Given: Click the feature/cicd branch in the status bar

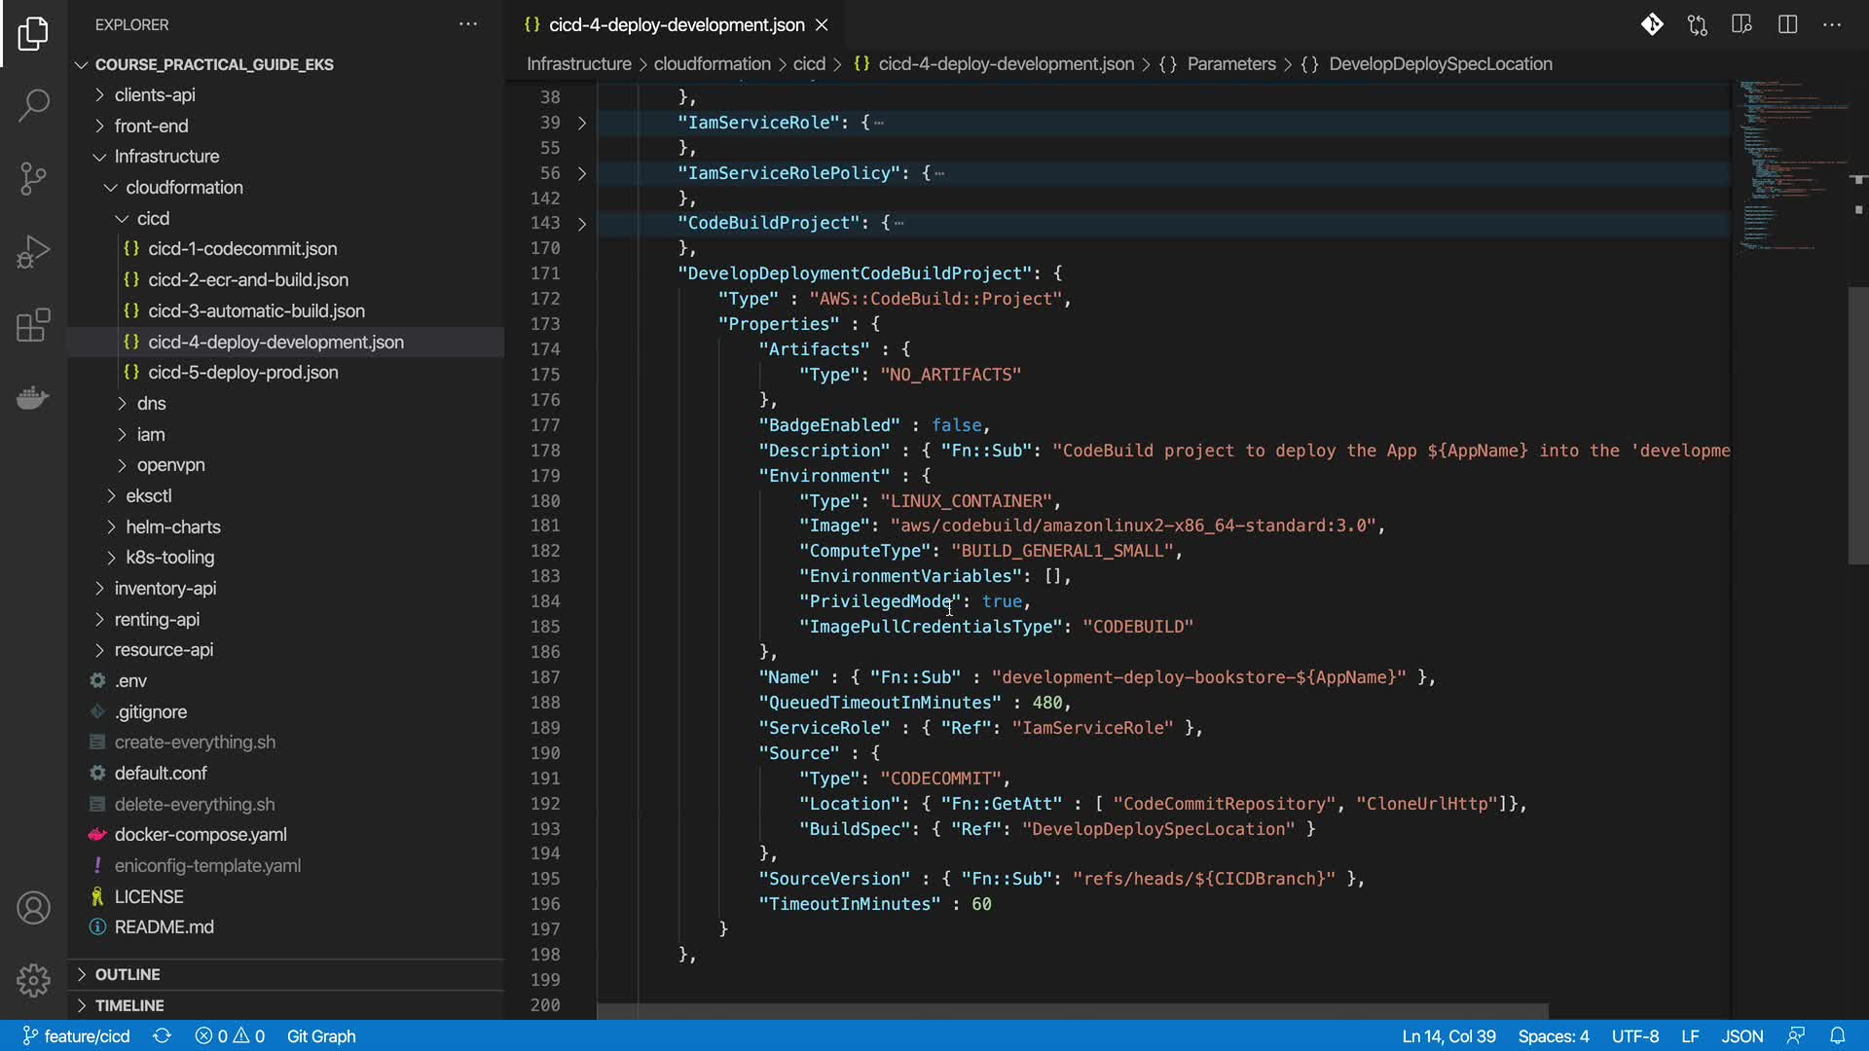Looking at the screenshot, I should (77, 1036).
